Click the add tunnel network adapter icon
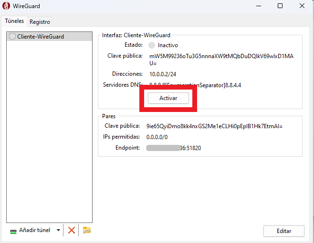The width and height of the screenshot is (314, 243). pos(13,231)
